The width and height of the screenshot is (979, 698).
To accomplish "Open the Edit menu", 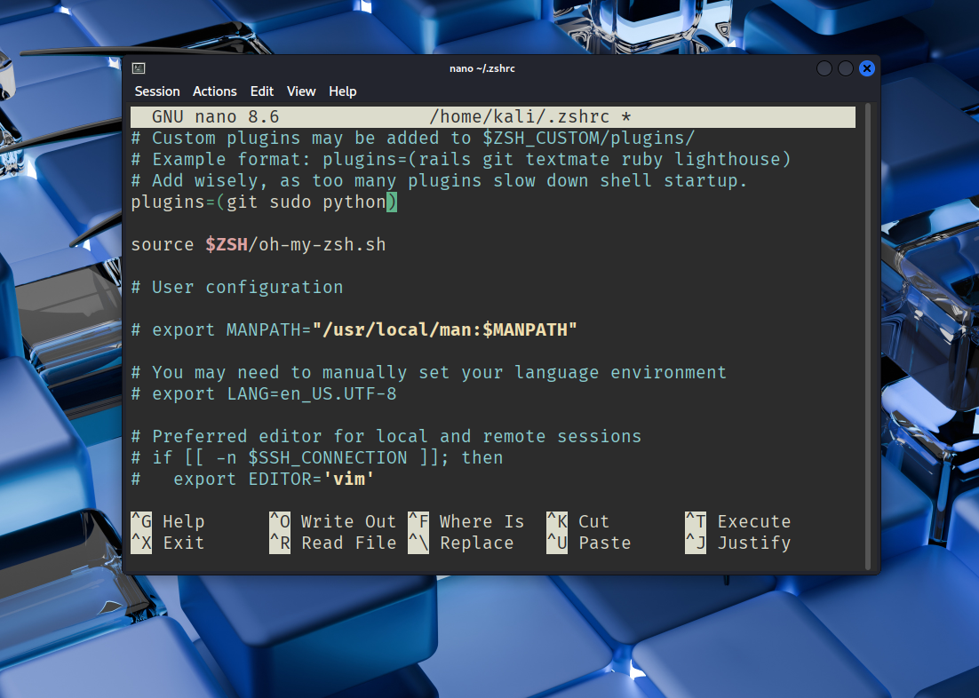I will pos(261,91).
